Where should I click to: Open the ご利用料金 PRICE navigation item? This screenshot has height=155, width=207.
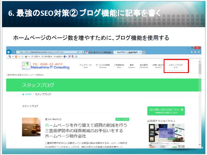(x=119, y=66)
